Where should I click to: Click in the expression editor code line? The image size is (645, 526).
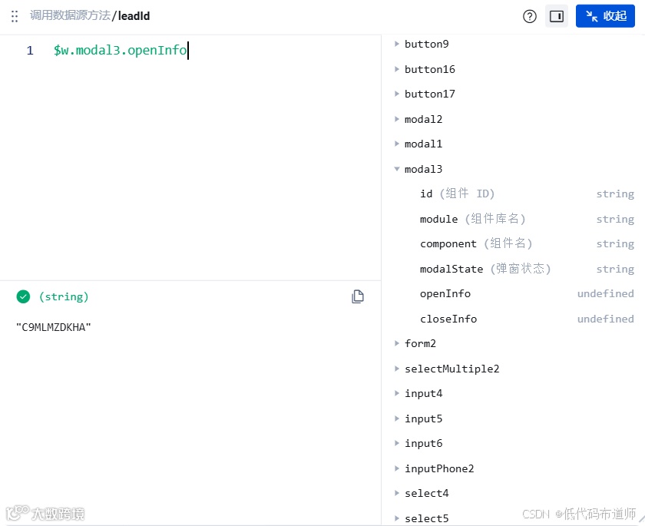pos(120,50)
